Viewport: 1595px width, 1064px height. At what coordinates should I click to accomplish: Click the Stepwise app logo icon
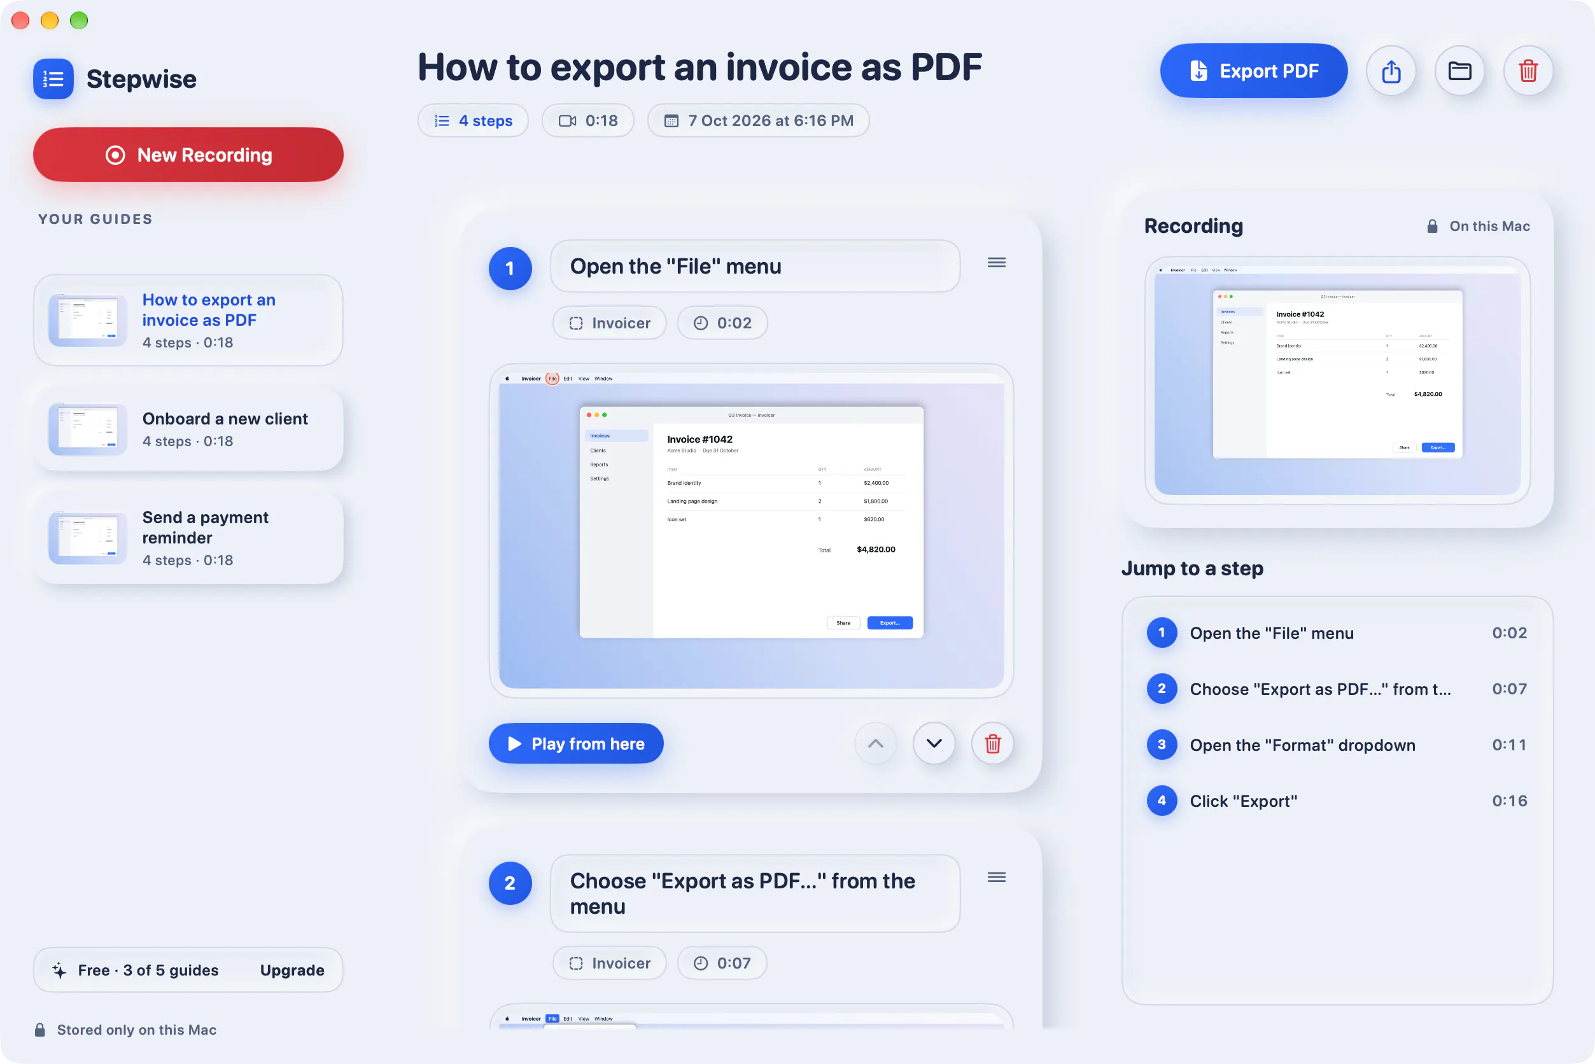(x=53, y=79)
